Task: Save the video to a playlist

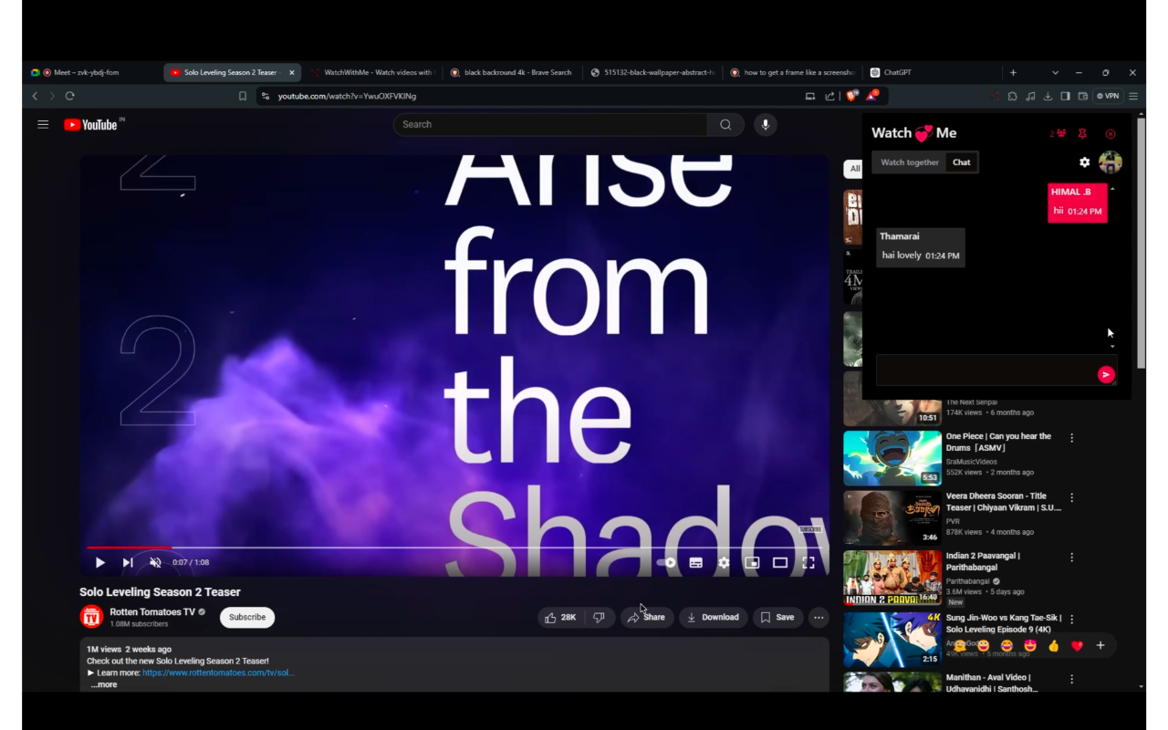Action: click(x=777, y=618)
